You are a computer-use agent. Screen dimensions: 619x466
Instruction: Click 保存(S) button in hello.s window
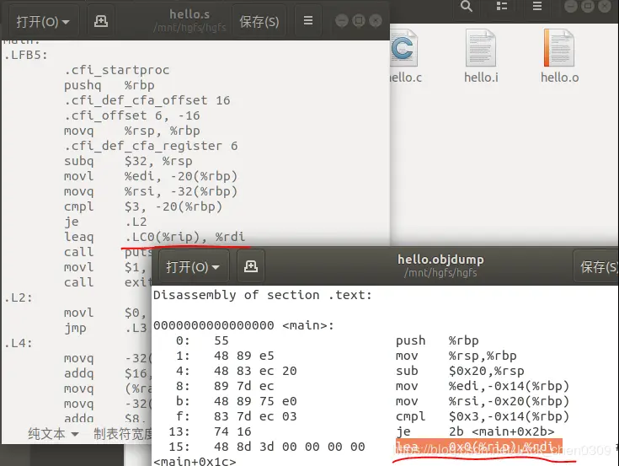(259, 21)
